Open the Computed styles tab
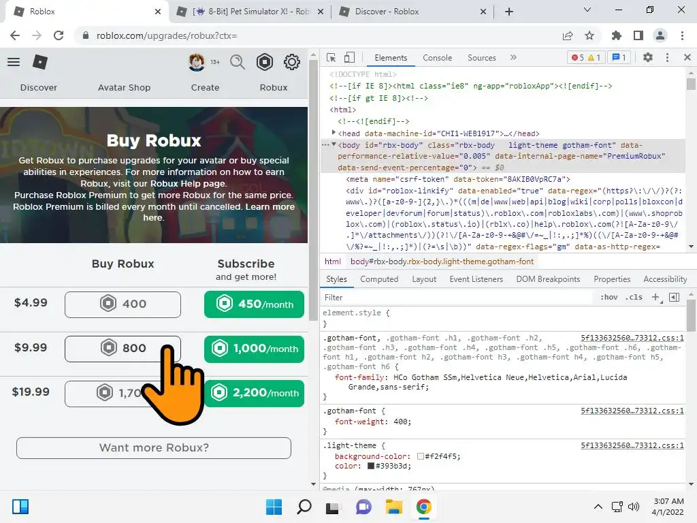Viewport: 697px width, 523px height. (379, 279)
